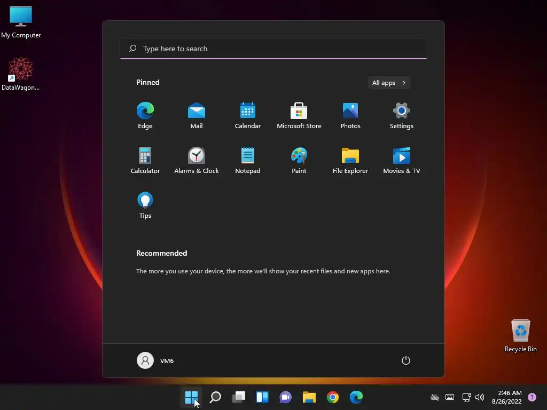The height and width of the screenshot is (410, 547).
Task: Open network status in system tray
Action: [x=466, y=397]
